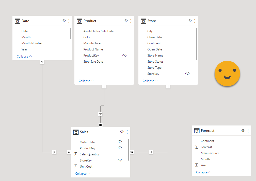
Task: Select the Manufacturer field in Forecast table
Action: tap(210, 153)
